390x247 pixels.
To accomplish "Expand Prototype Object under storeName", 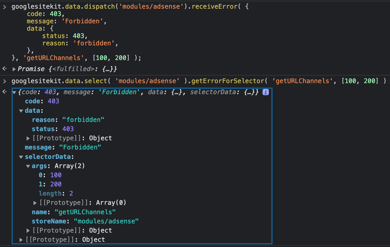I will click(28, 231).
